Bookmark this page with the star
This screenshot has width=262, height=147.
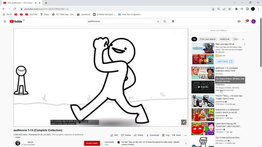230,9
